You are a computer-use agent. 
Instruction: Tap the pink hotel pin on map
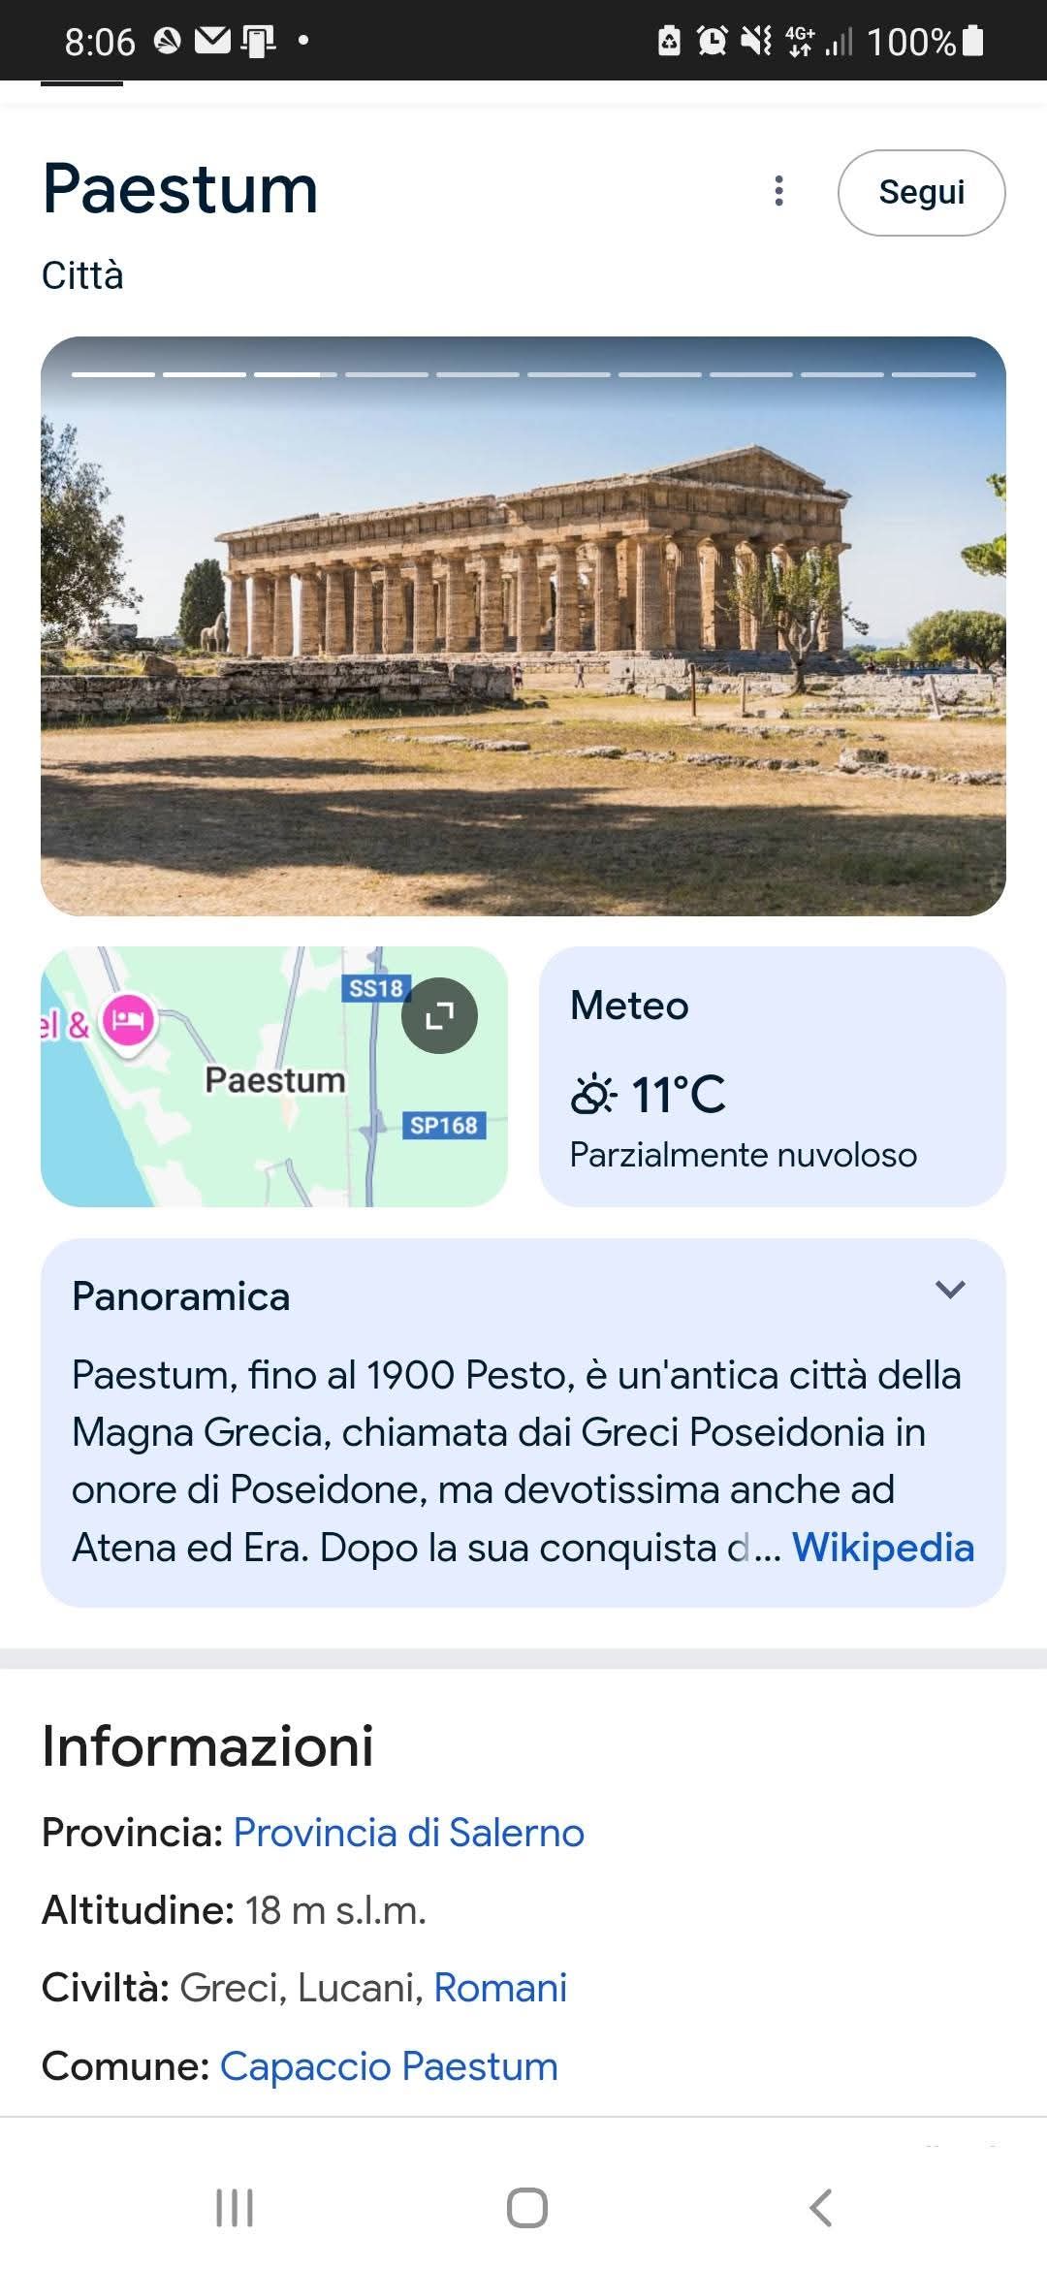point(128,1020)
